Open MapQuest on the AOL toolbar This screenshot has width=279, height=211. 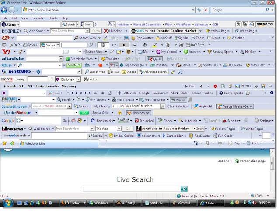(255, 65)
